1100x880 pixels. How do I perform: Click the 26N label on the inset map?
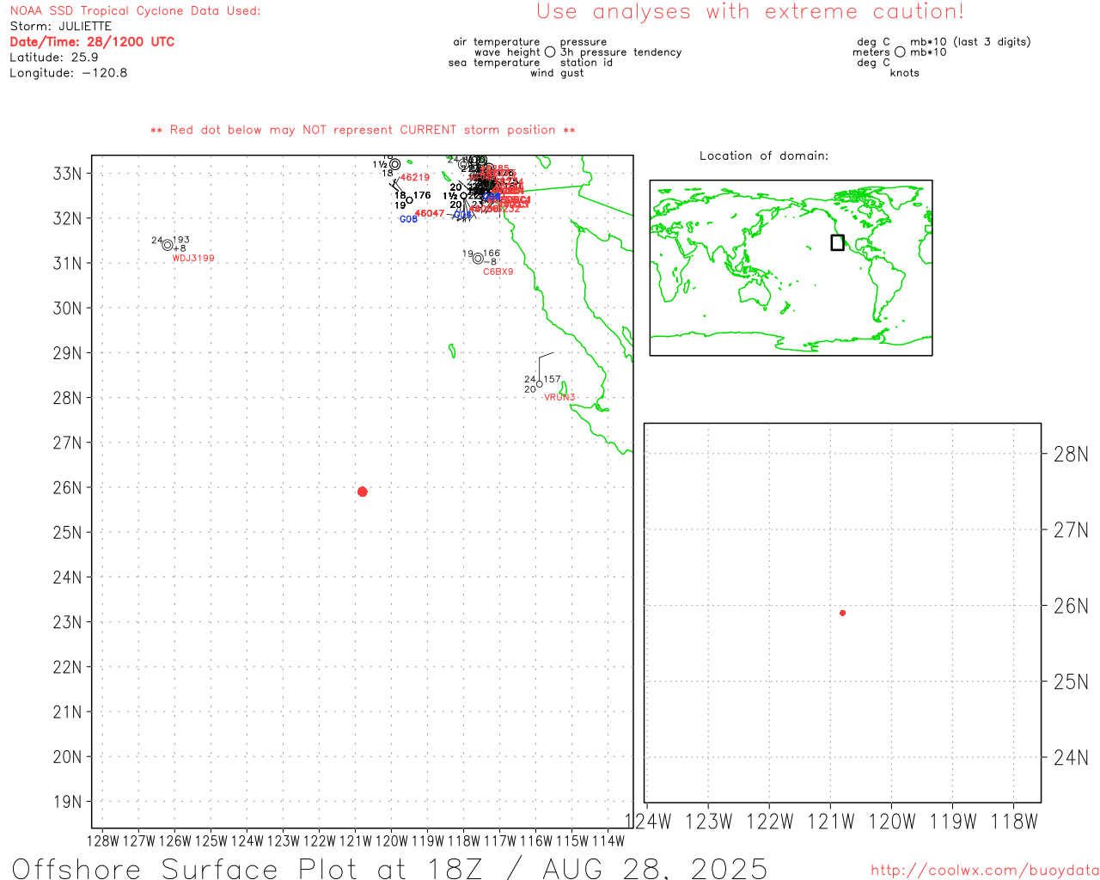point(1071,606)
